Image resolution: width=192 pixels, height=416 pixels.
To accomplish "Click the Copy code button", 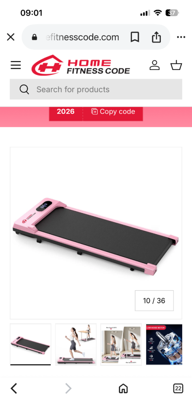I will tap(113, 111).
